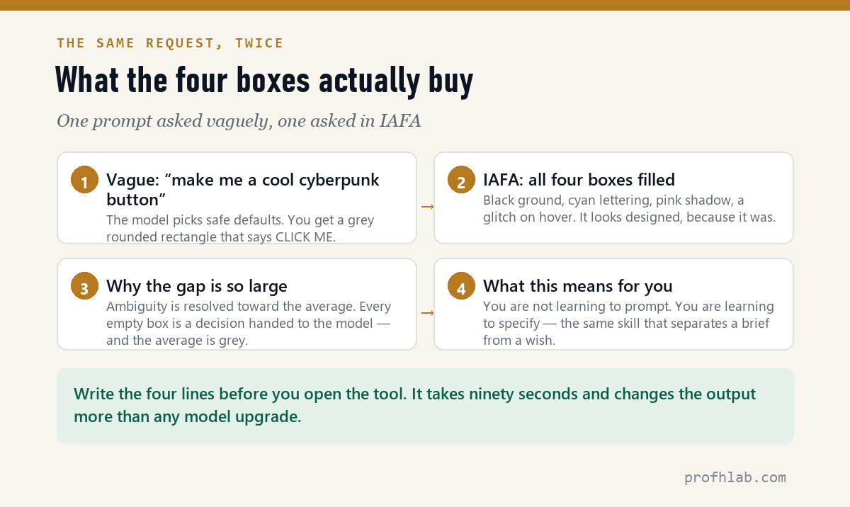
Task: Click the 'Why the gap is so large' heading
Action: (x=197, y=286)
